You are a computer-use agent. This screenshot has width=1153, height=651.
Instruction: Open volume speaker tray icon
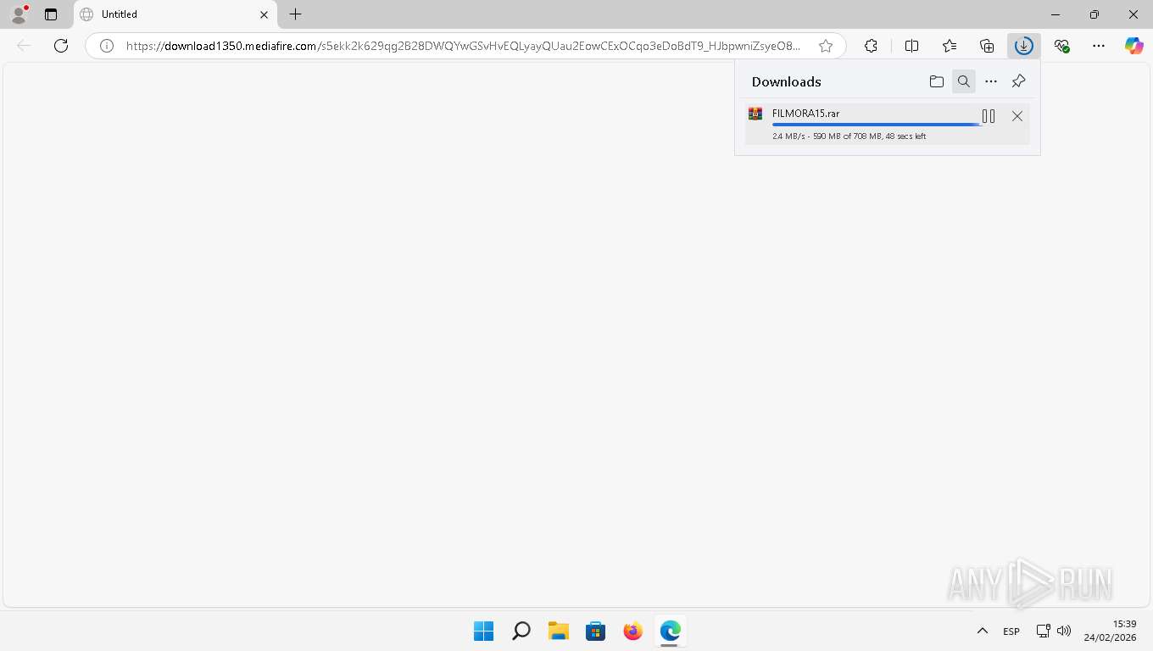coord(1064,632)
